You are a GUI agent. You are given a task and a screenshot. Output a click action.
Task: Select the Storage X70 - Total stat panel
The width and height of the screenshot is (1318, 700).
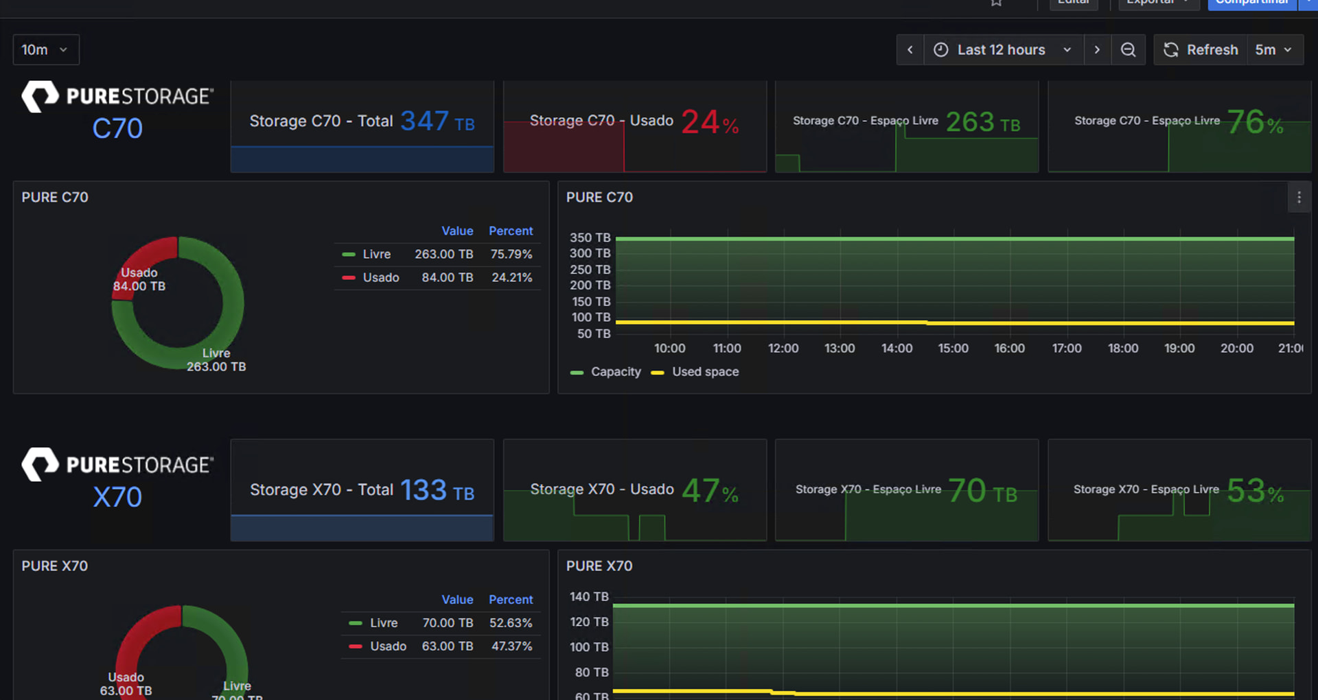coord(362,490)
